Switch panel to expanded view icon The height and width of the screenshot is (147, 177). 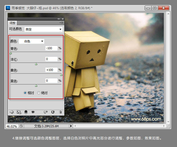19,112
